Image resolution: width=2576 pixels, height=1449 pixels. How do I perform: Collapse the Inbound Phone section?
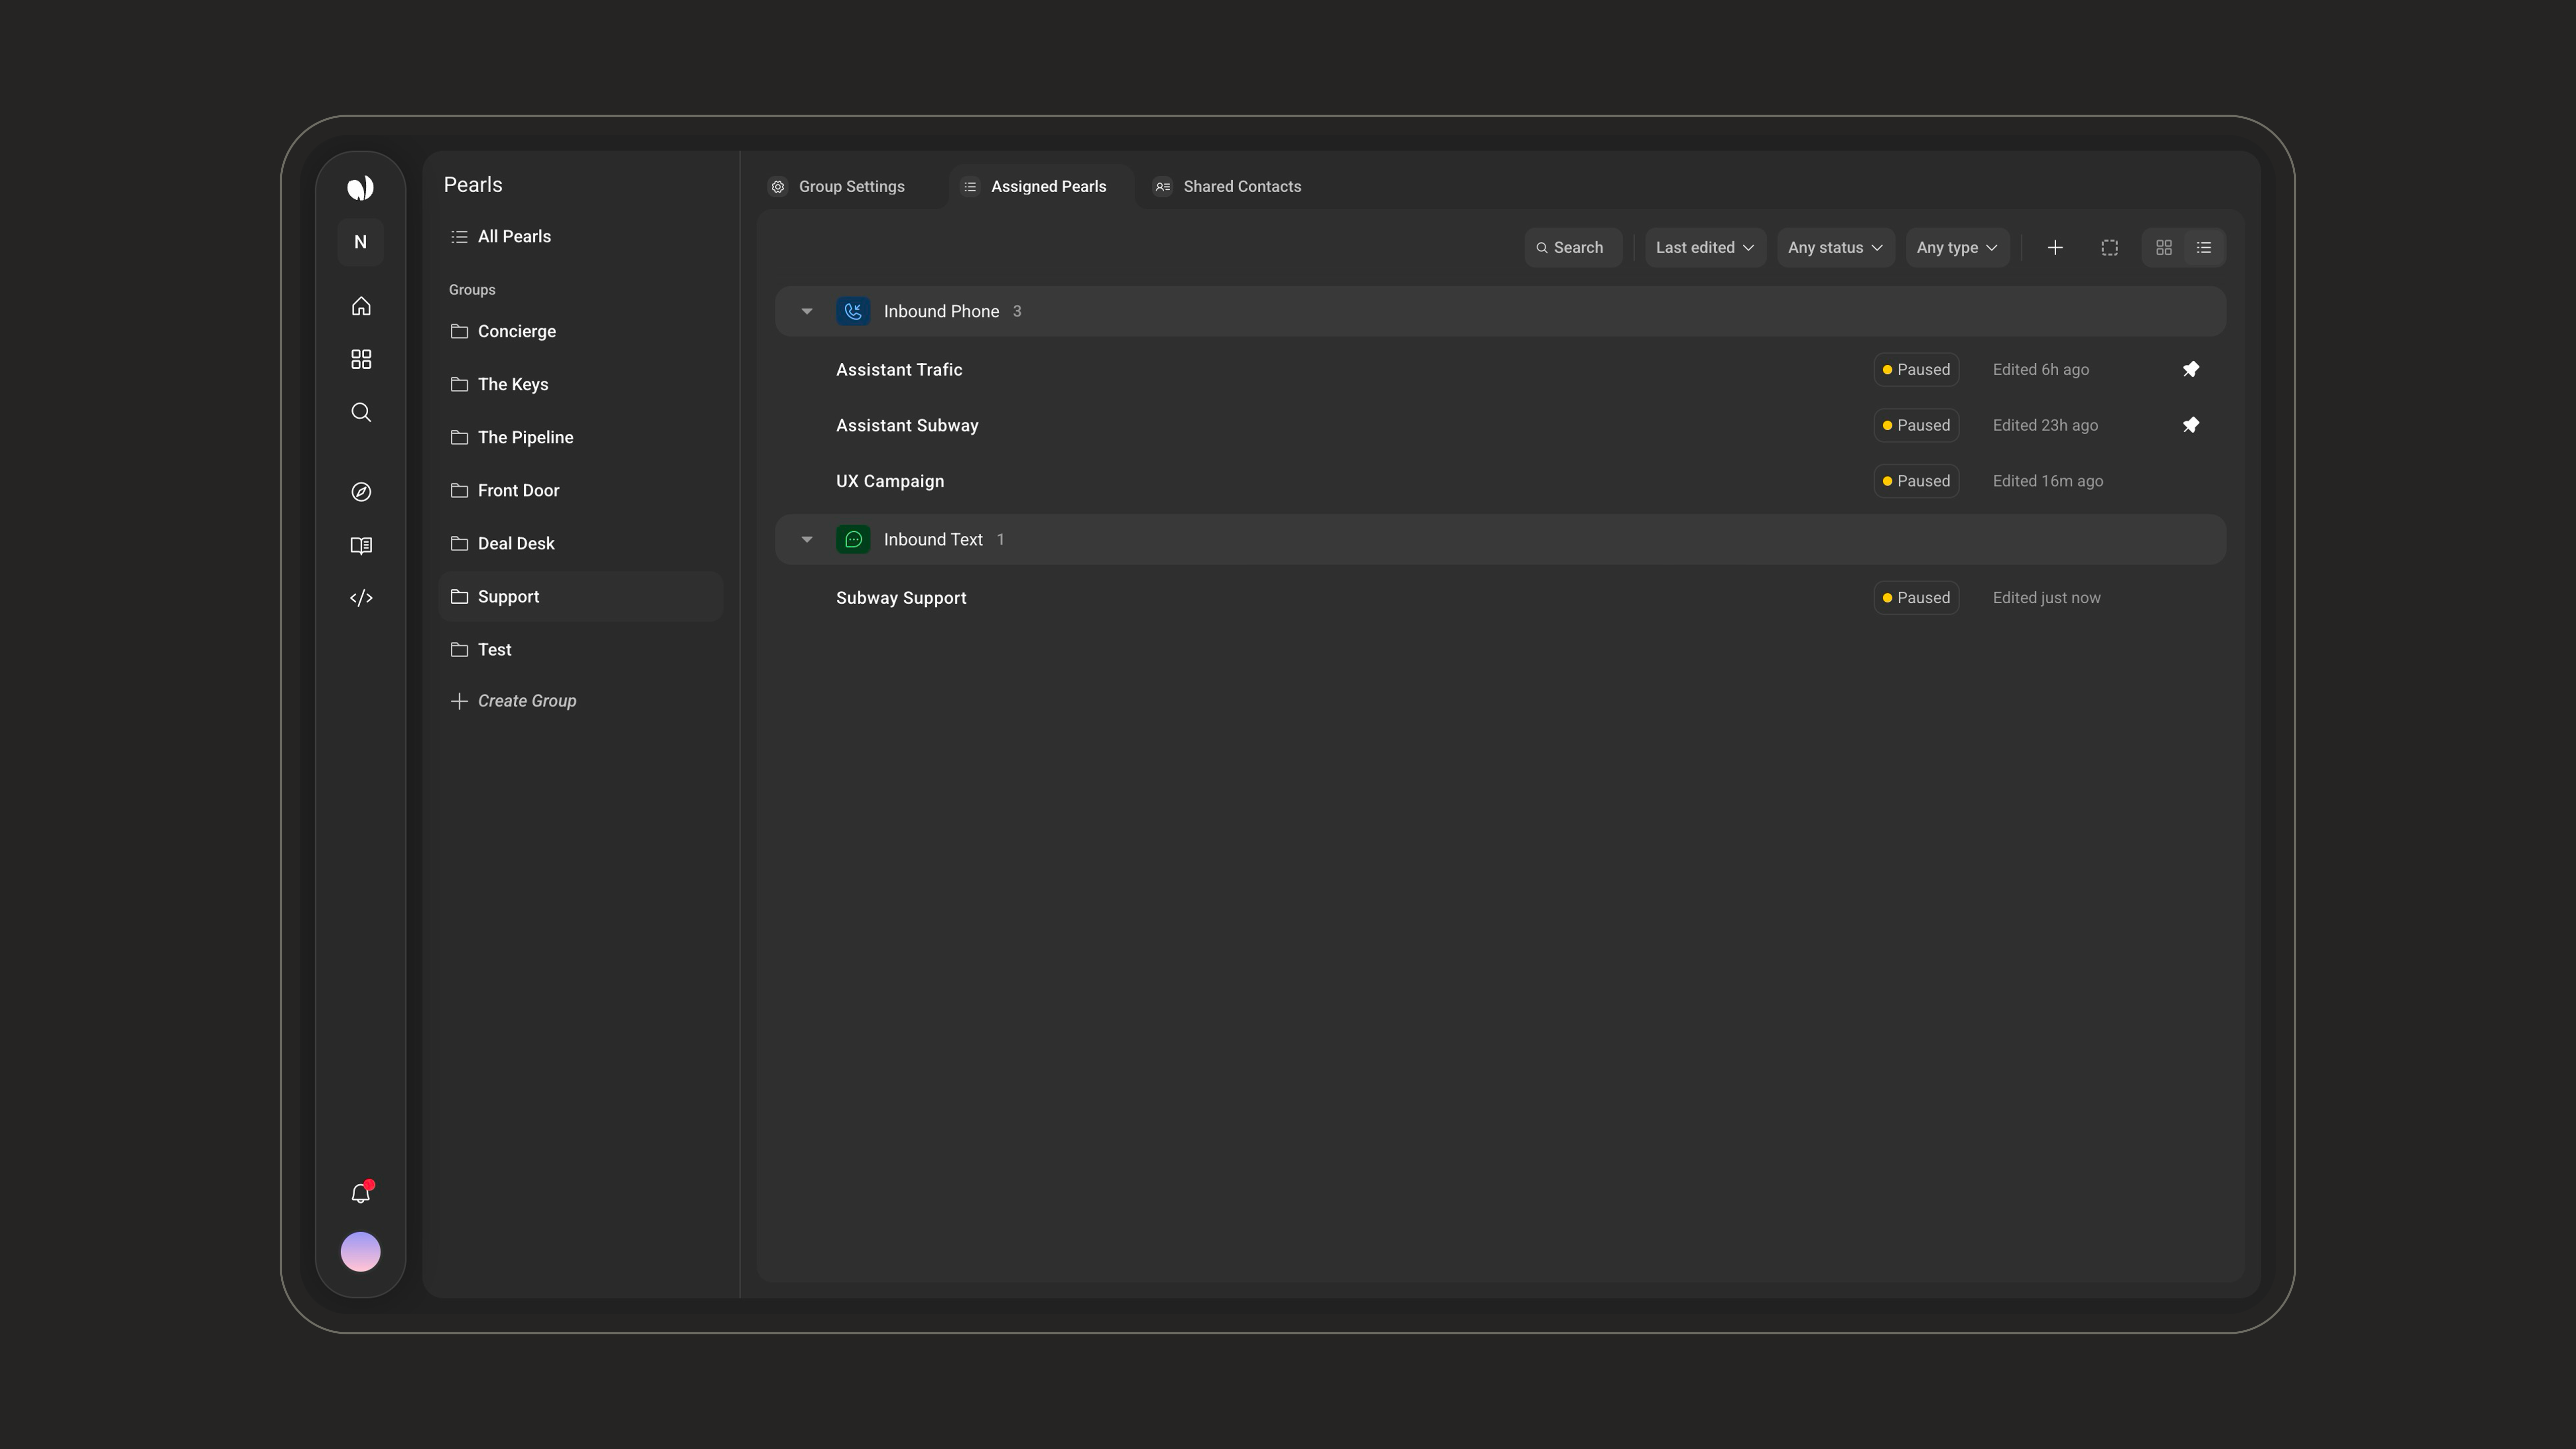point(807,311)
